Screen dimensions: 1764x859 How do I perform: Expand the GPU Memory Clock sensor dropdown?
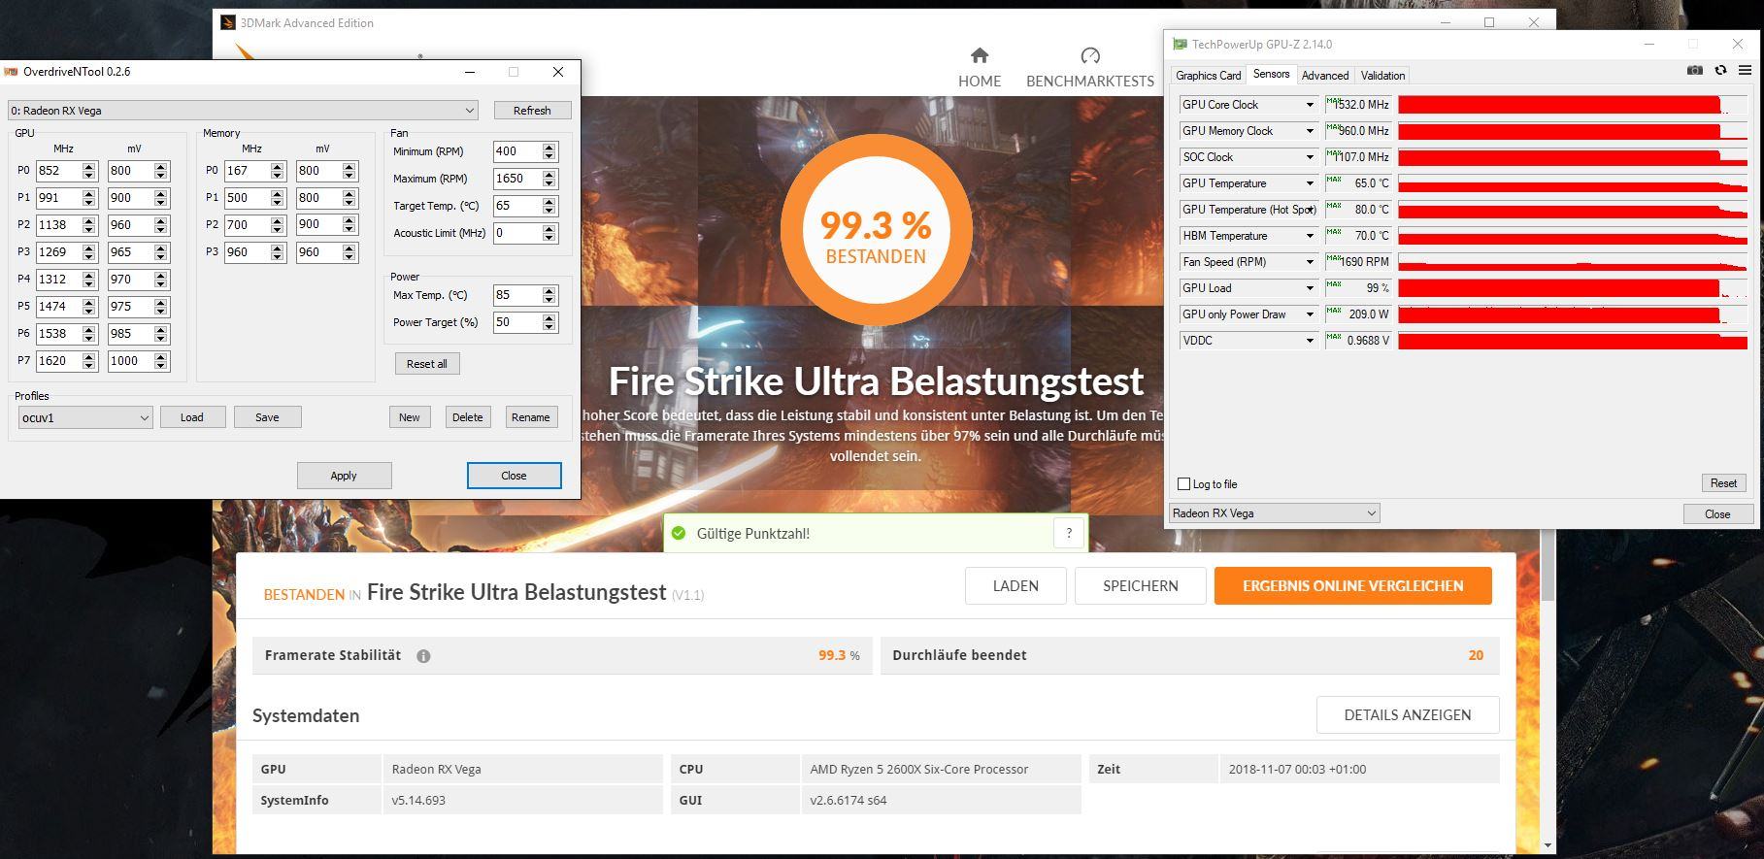coord(1310,131)
